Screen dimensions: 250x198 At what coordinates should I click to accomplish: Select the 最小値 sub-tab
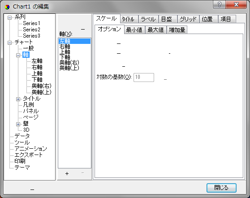click(134, 30)
